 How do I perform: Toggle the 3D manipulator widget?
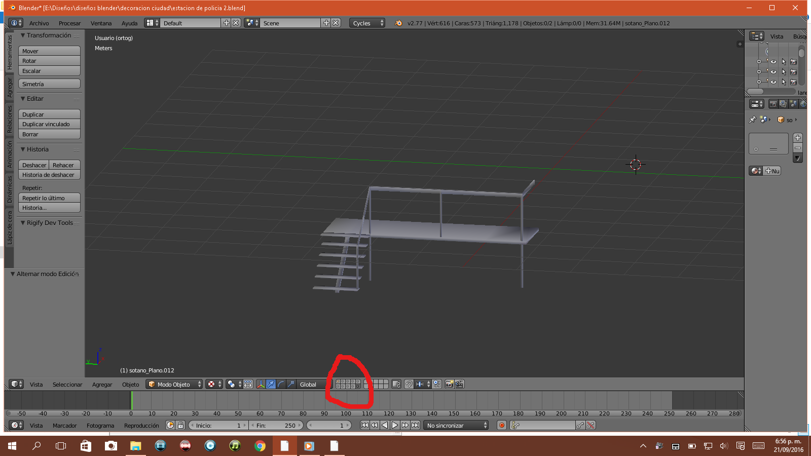(x=261, y=384)
